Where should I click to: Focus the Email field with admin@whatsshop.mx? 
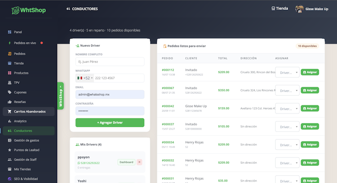tap(110, 94)
